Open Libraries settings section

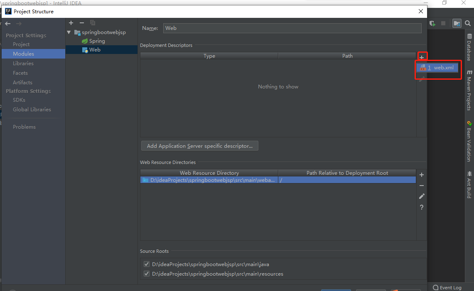(23, 63)
